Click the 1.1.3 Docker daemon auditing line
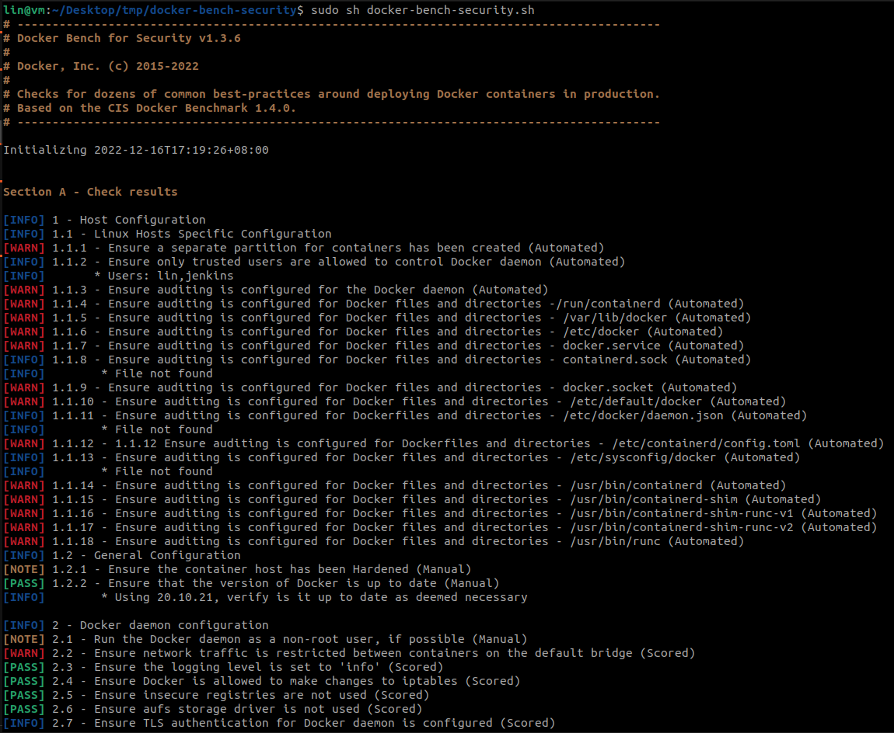The image size is (894, 733). point(276,290)
